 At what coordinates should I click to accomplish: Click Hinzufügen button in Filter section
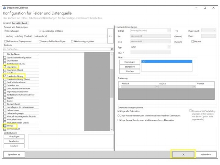[x=129, y=62]
